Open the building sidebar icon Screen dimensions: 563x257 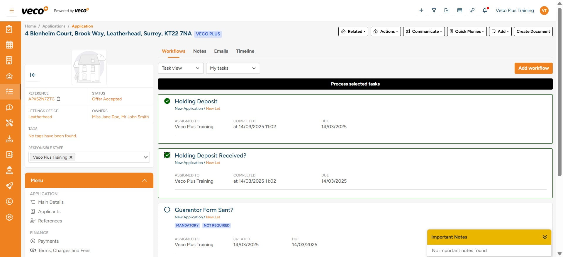(x=9, y=60)
